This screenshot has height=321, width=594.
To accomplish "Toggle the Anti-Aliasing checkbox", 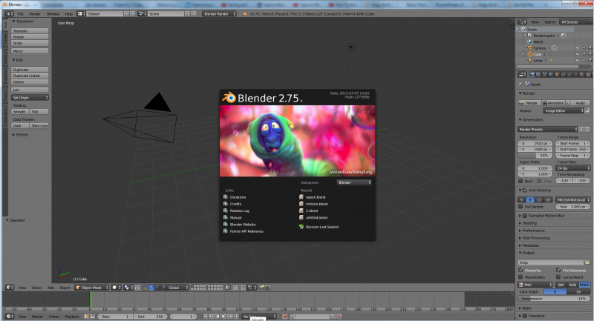I will point(525,191).
